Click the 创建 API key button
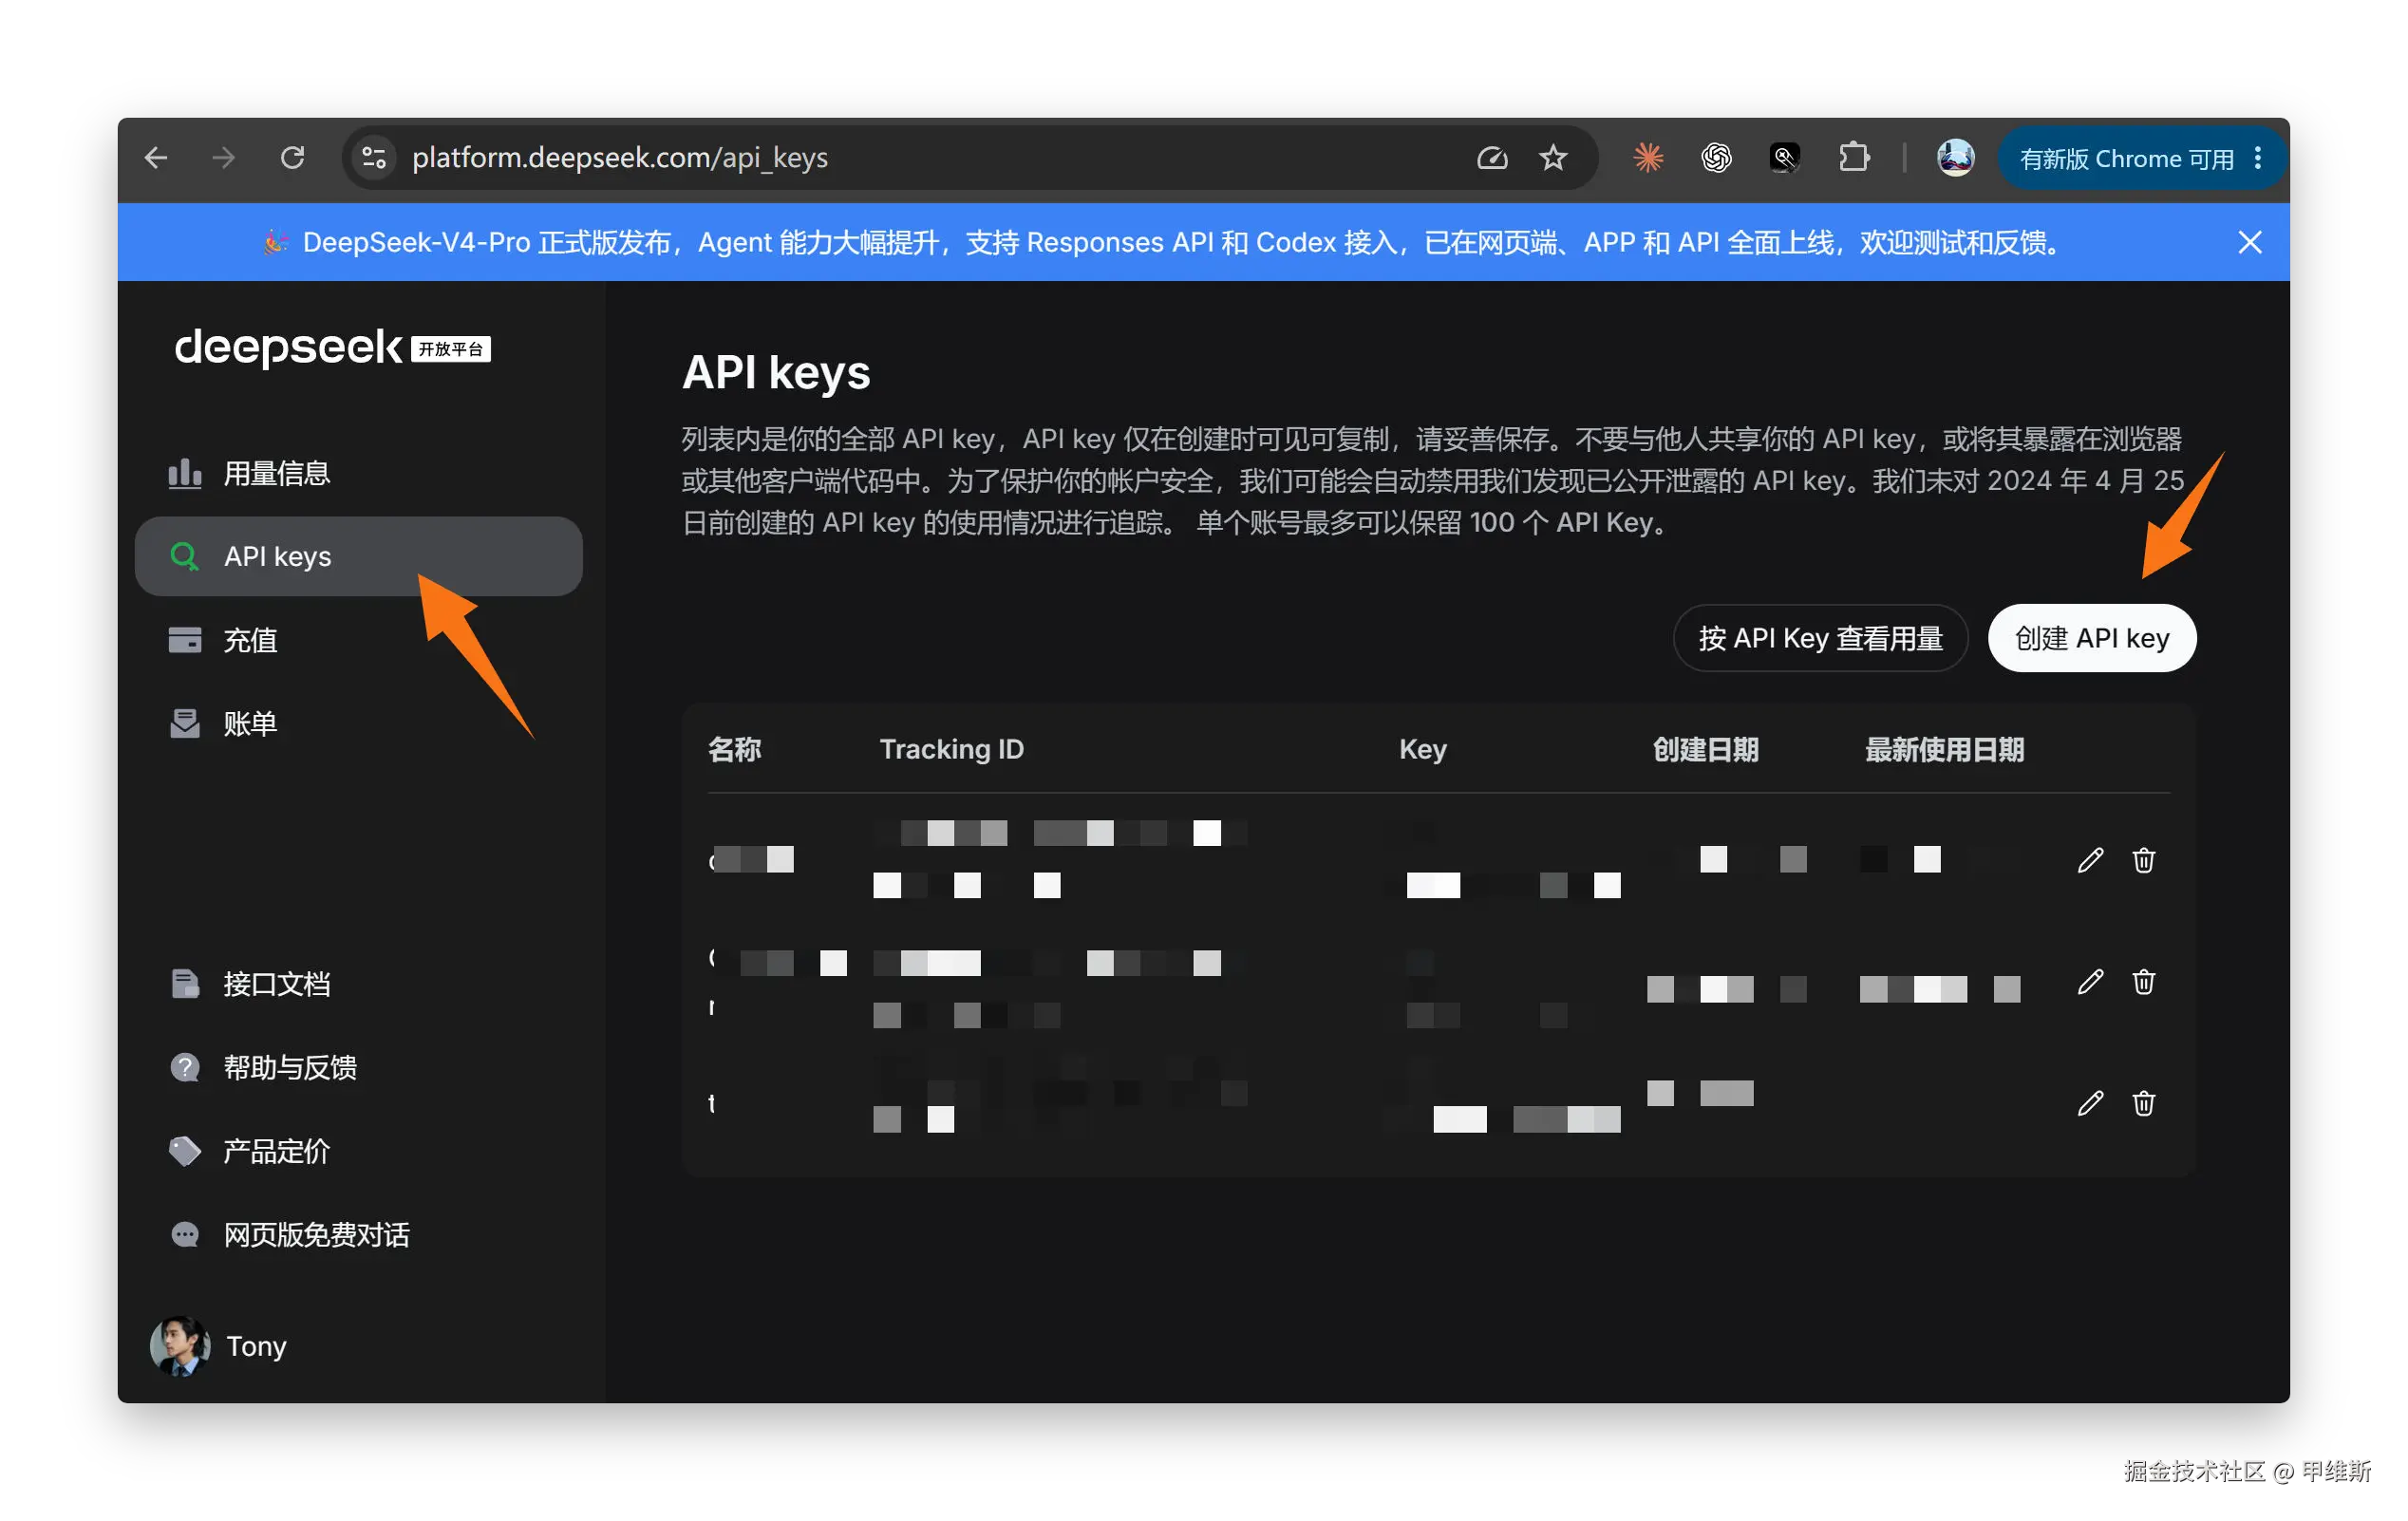 (x=2091, y=638)
